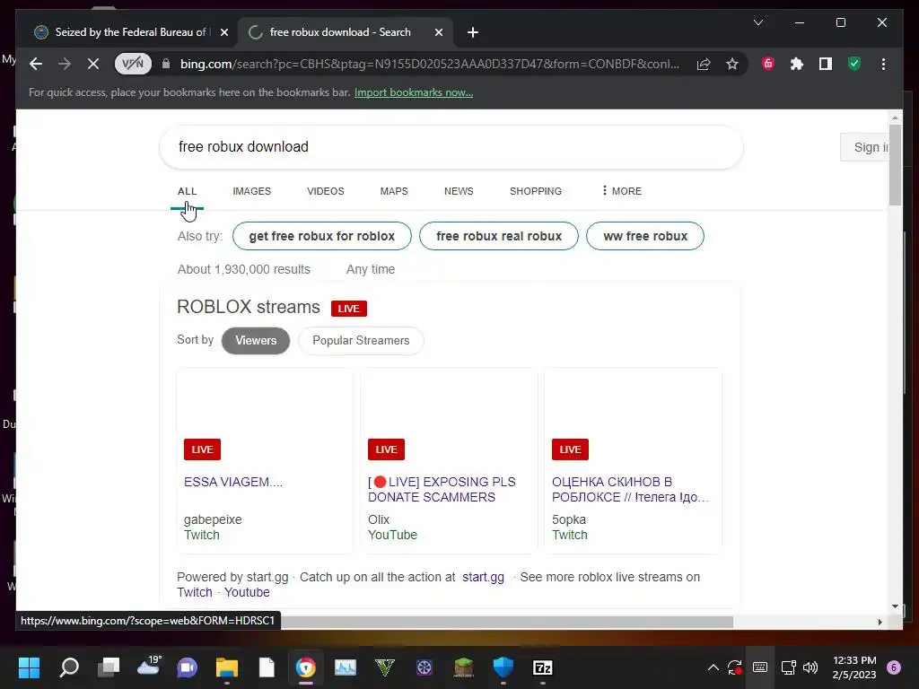This screenshot has height=689, width=919.
Task: Share this page using the share icon
Action: coord(704,64)
